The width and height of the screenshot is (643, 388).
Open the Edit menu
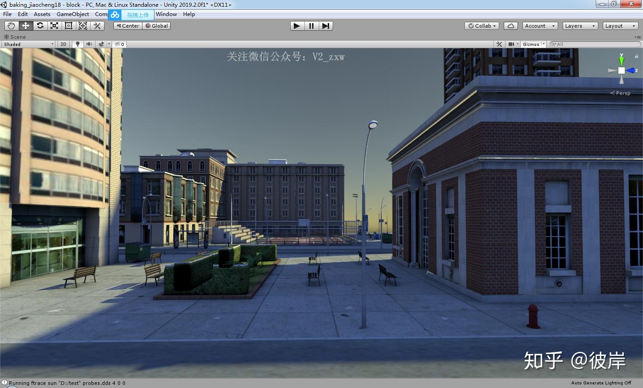tap(23, 14)
